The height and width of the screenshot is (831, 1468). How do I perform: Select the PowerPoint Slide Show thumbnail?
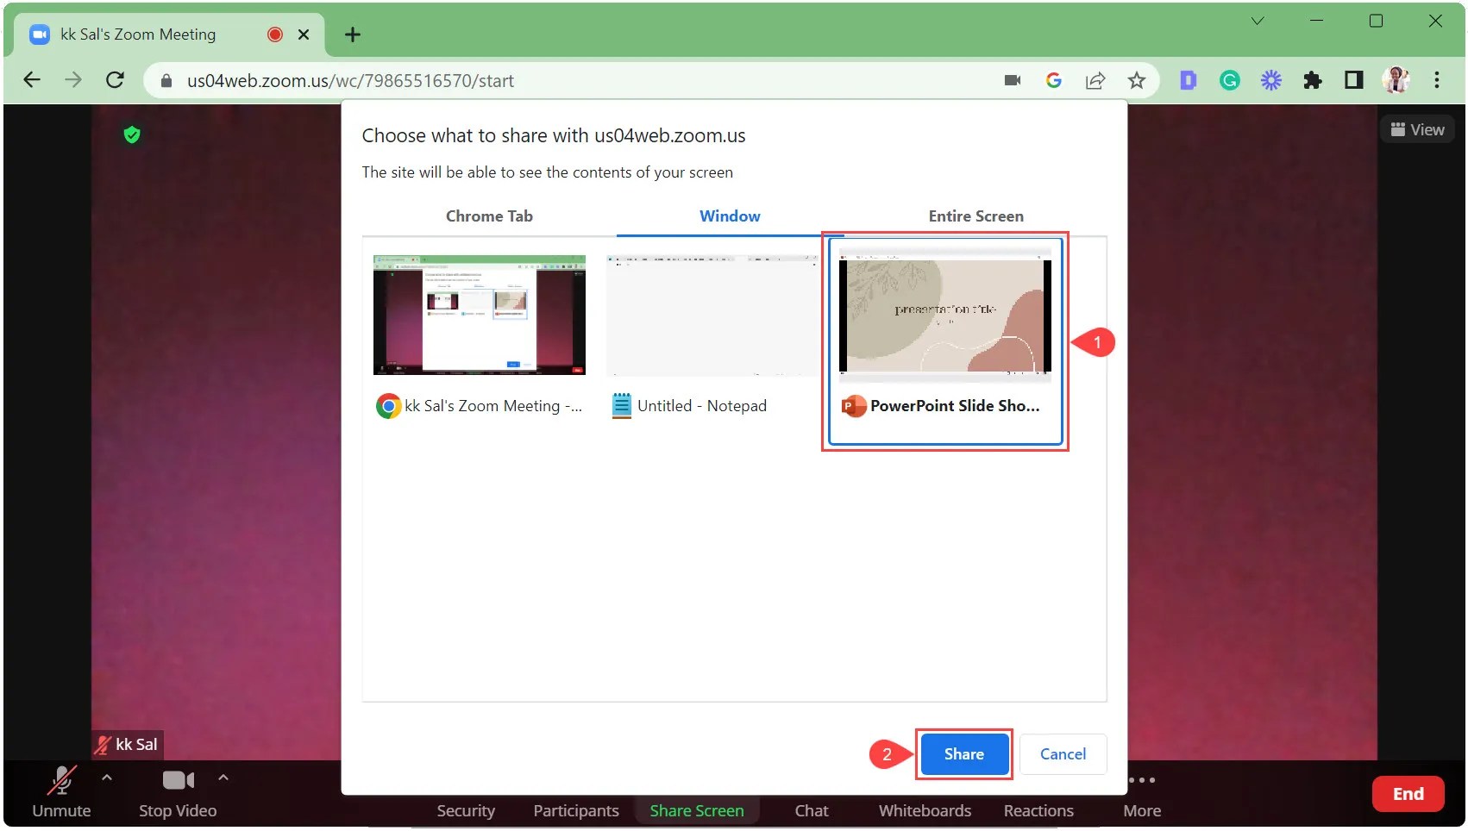[x=944, y=315]
